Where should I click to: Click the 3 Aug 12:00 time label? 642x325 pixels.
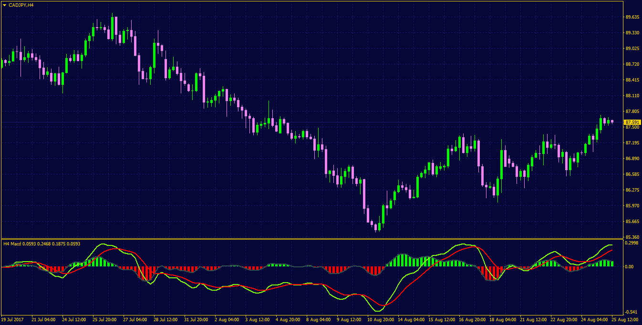[257, 320]
